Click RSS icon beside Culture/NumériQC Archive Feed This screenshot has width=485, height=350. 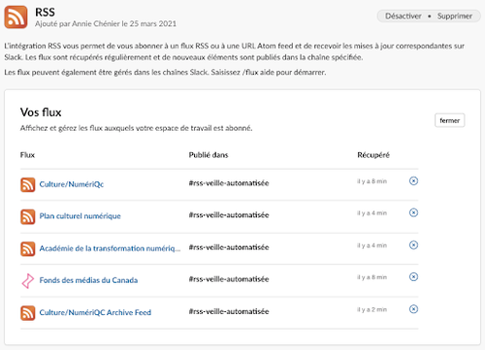(x=28, y=313)
